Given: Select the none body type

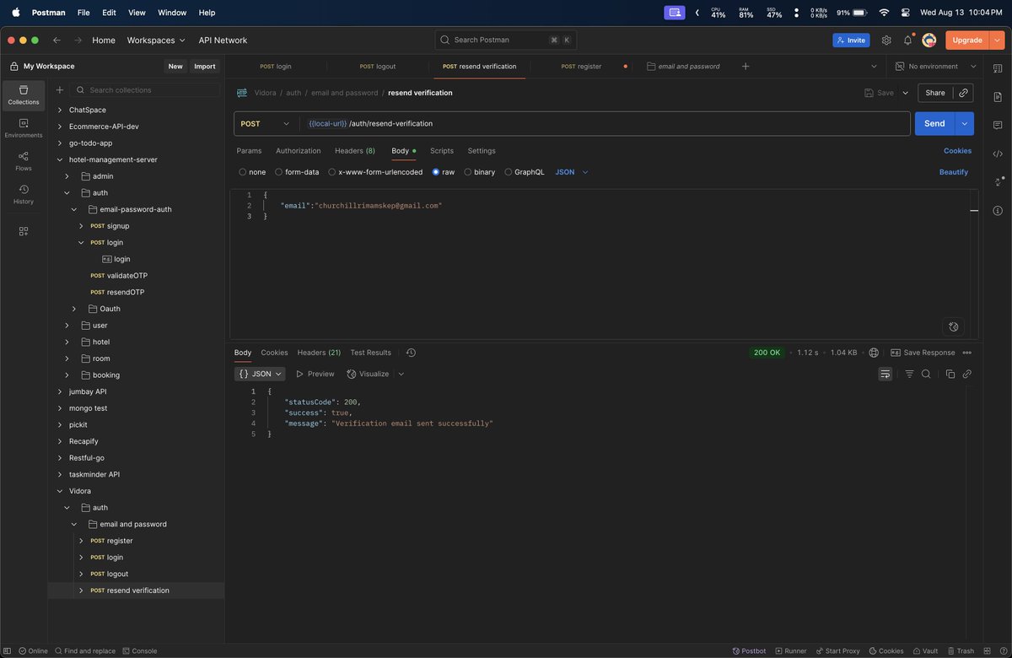Looking at the screenshot, I should 252,172.
